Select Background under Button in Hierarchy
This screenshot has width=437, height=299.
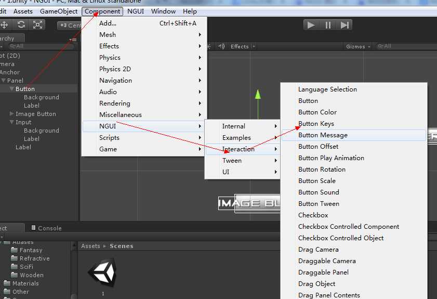click(42, 97)
